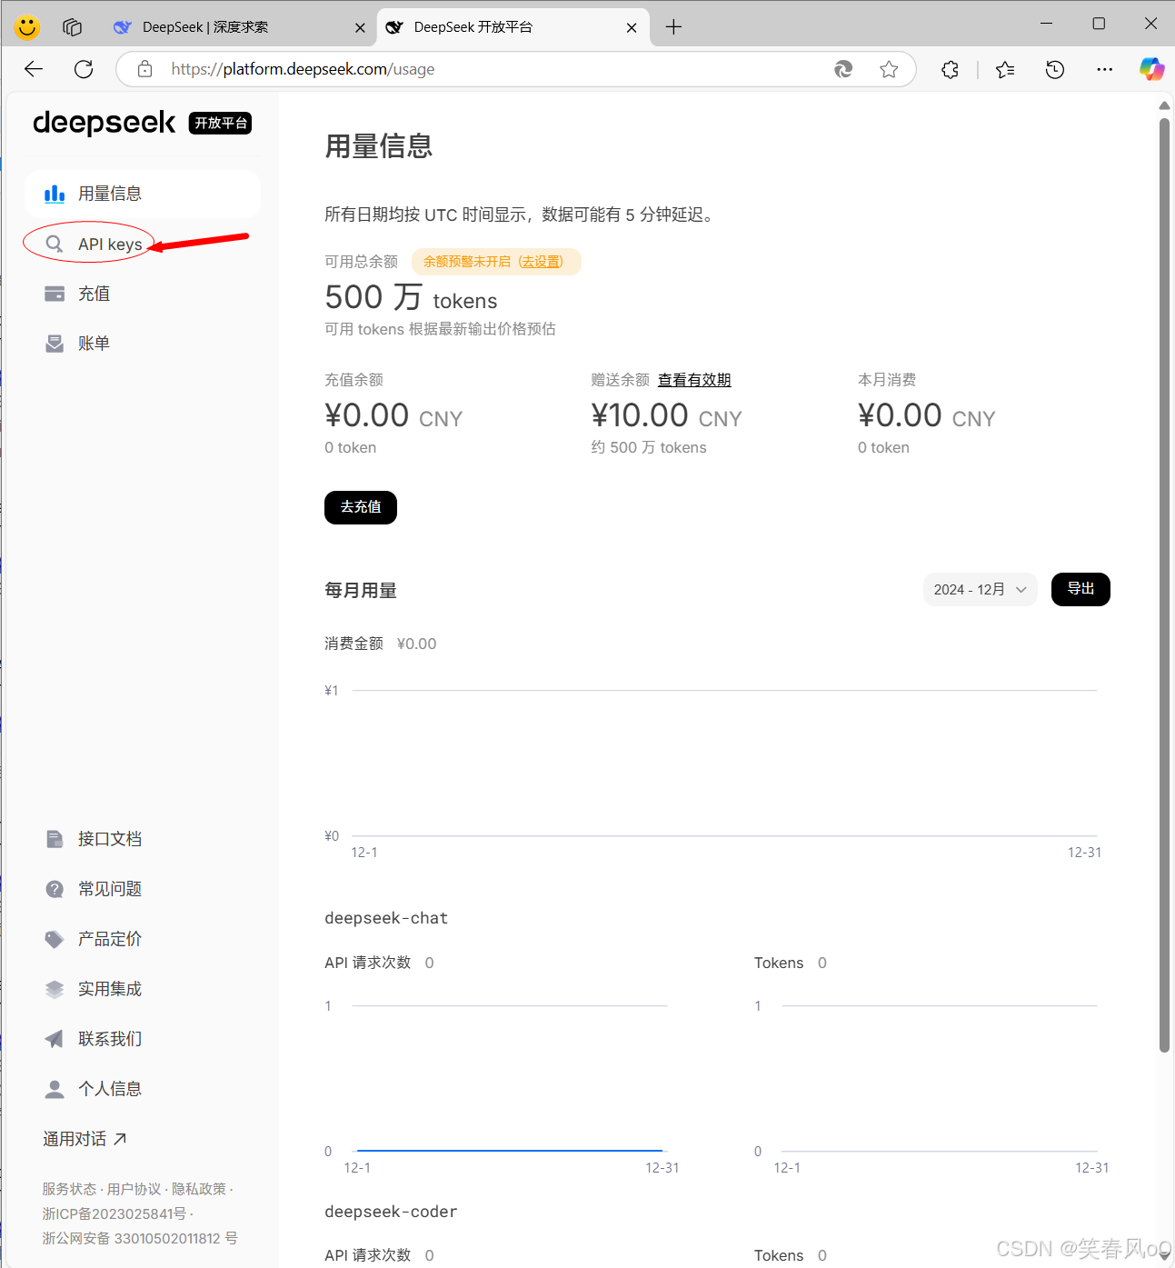The width and height of the screenshot is (1175, 1268).
Task: Click the Edge icon in address bar
Action: coord(843,69)
